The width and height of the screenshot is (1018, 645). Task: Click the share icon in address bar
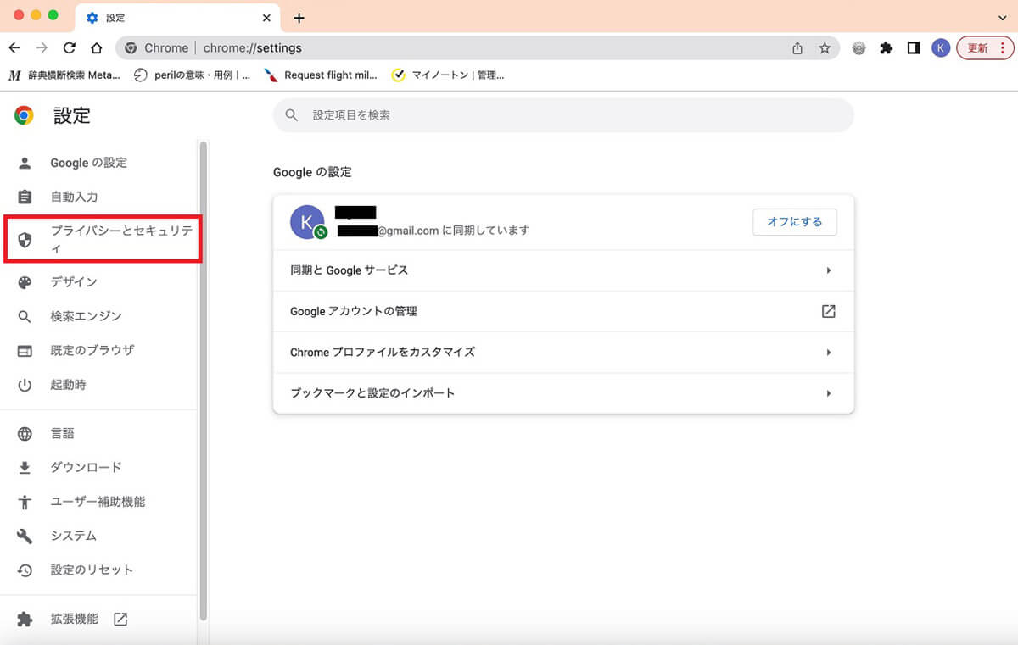click(x=797, y=48)
